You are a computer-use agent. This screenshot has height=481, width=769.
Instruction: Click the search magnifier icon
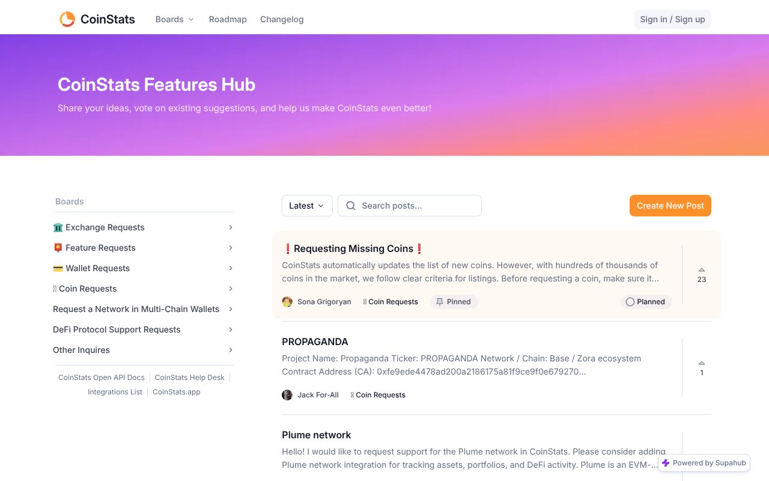(351, 206)
